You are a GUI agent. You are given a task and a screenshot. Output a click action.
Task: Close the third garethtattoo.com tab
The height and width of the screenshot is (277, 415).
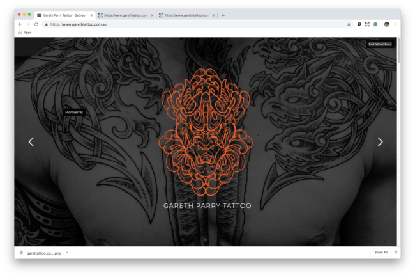[213, 15]
